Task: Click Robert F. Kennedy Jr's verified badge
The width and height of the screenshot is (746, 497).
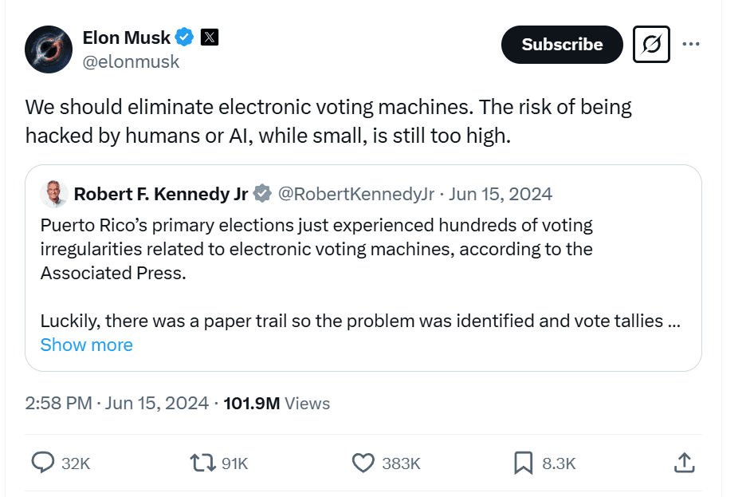Action: (262, 194)
